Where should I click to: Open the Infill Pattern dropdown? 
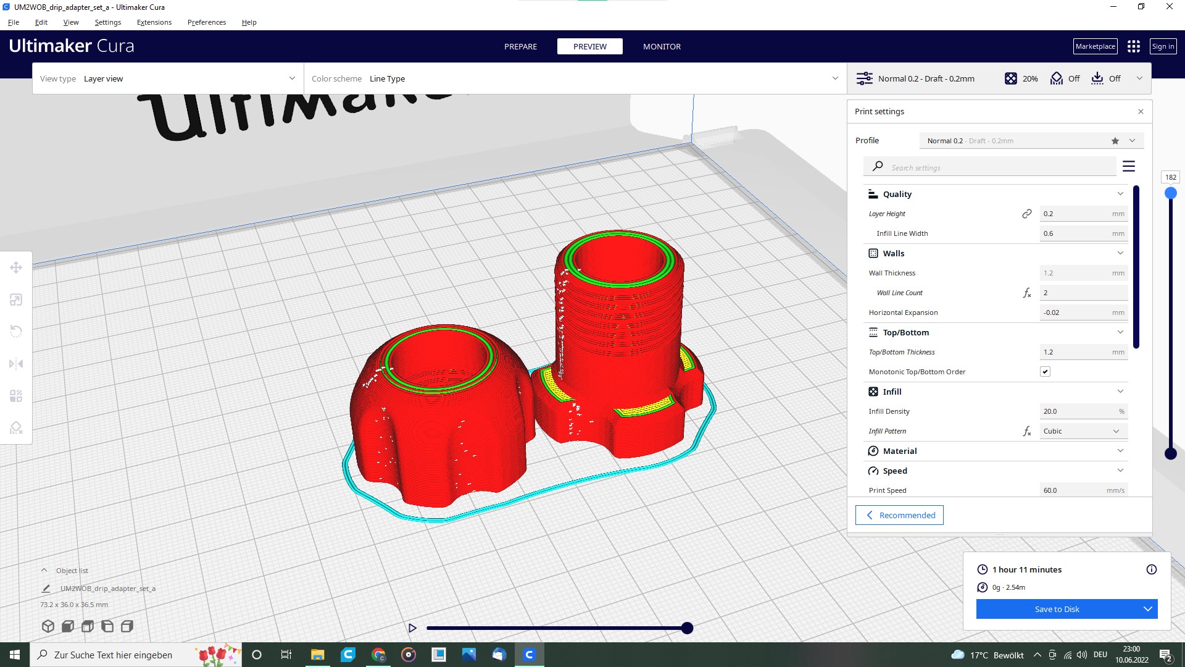pos(1084,431)
